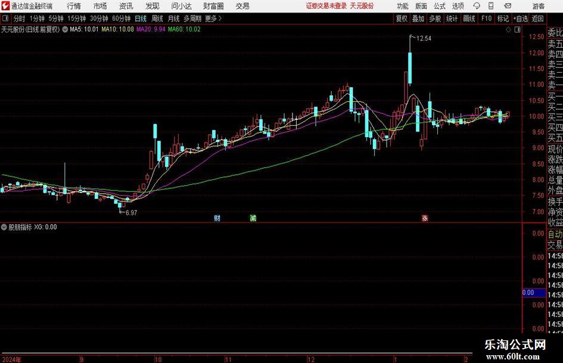Select the 日线 daily period tab
This screenshot has height=363, width=563.
pyautogui.click(x=141, y=18)
